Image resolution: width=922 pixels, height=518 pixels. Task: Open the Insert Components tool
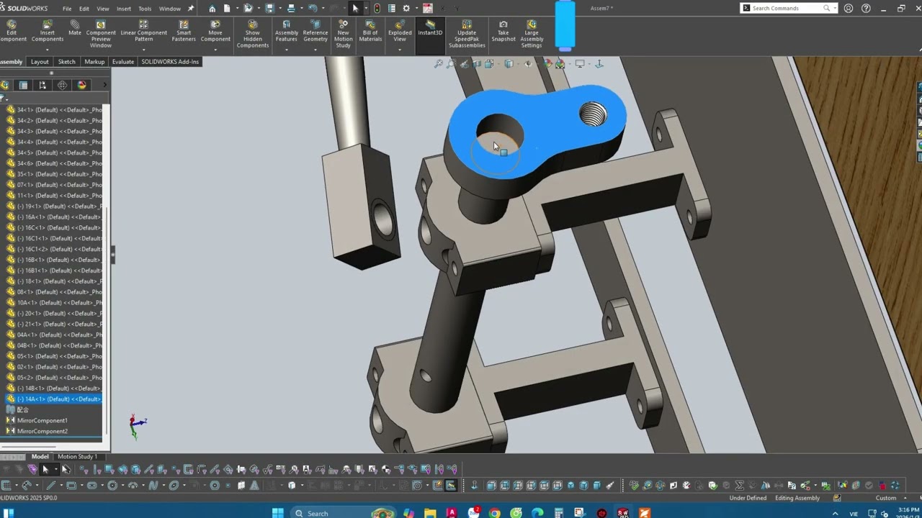(x=48, y=31)
